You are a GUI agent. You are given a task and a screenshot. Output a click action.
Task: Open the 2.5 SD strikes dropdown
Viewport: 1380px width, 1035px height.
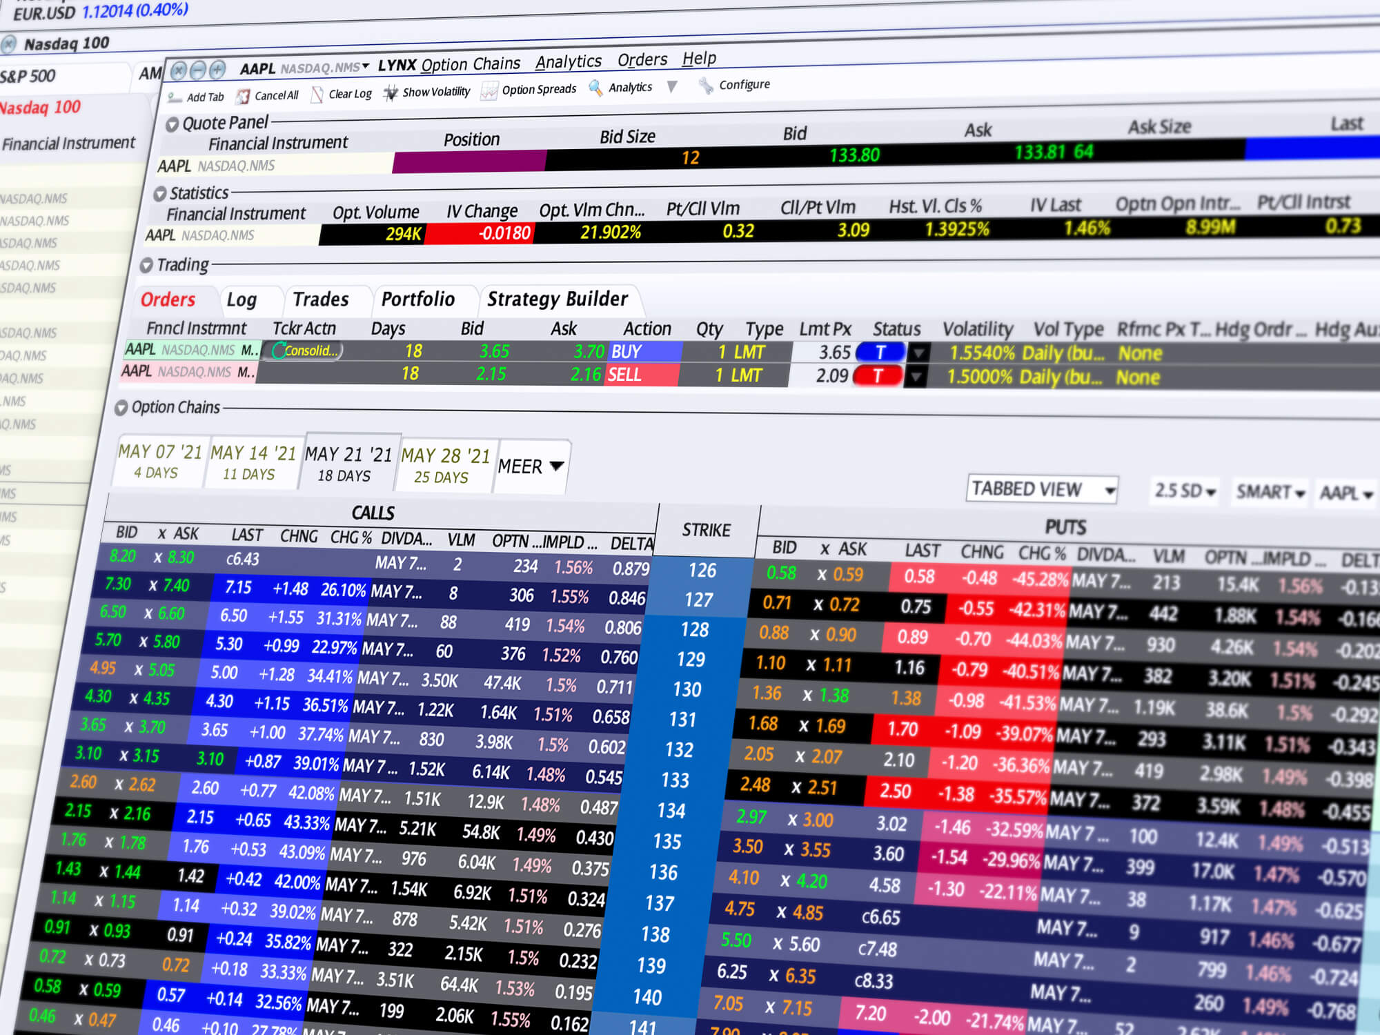[1185, 491]
